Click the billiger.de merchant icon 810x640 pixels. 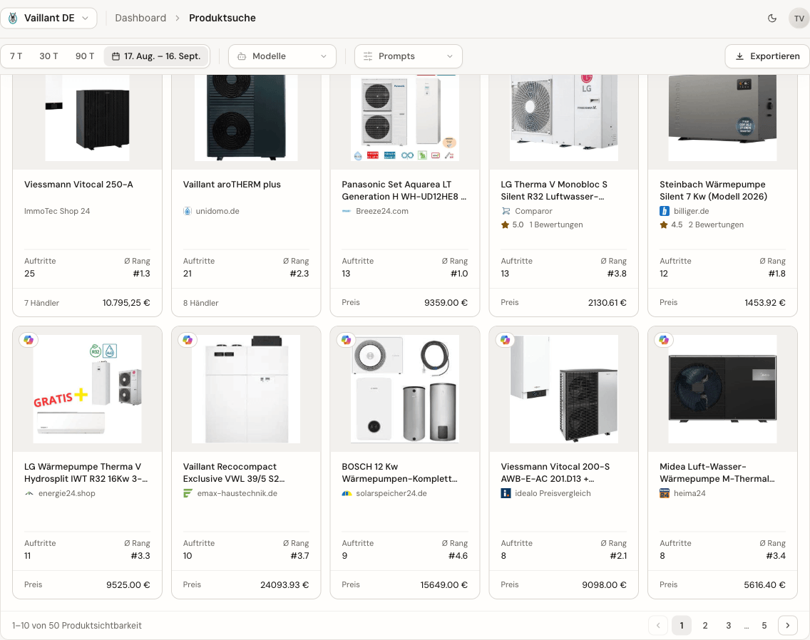(665, 211)
